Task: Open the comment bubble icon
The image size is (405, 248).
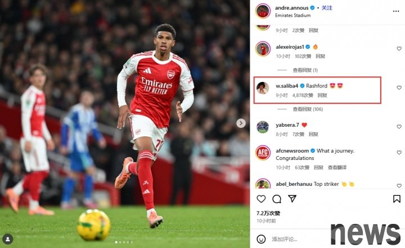Action: point(277,199)
